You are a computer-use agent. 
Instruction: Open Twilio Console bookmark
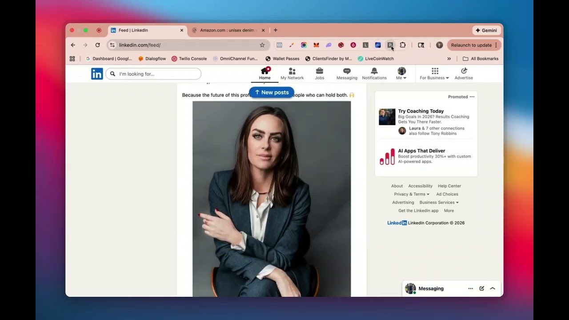point(189,59)
